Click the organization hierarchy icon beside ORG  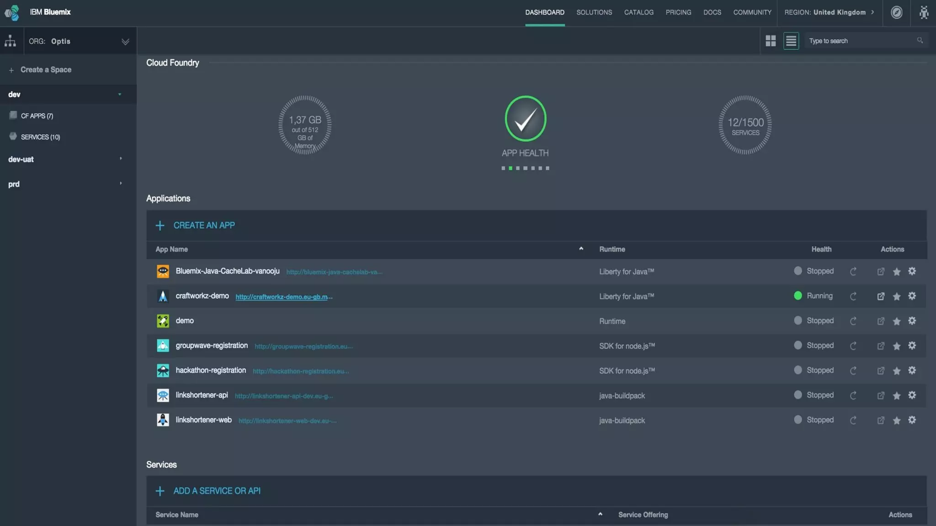click(10, 41)
